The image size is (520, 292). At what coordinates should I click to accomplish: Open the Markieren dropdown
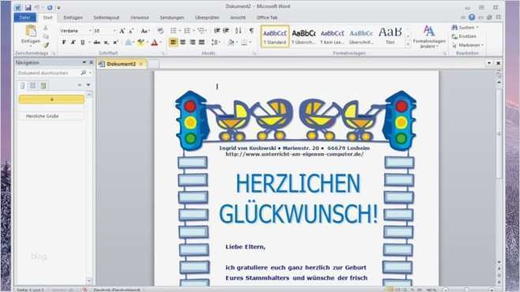[467, 45]
